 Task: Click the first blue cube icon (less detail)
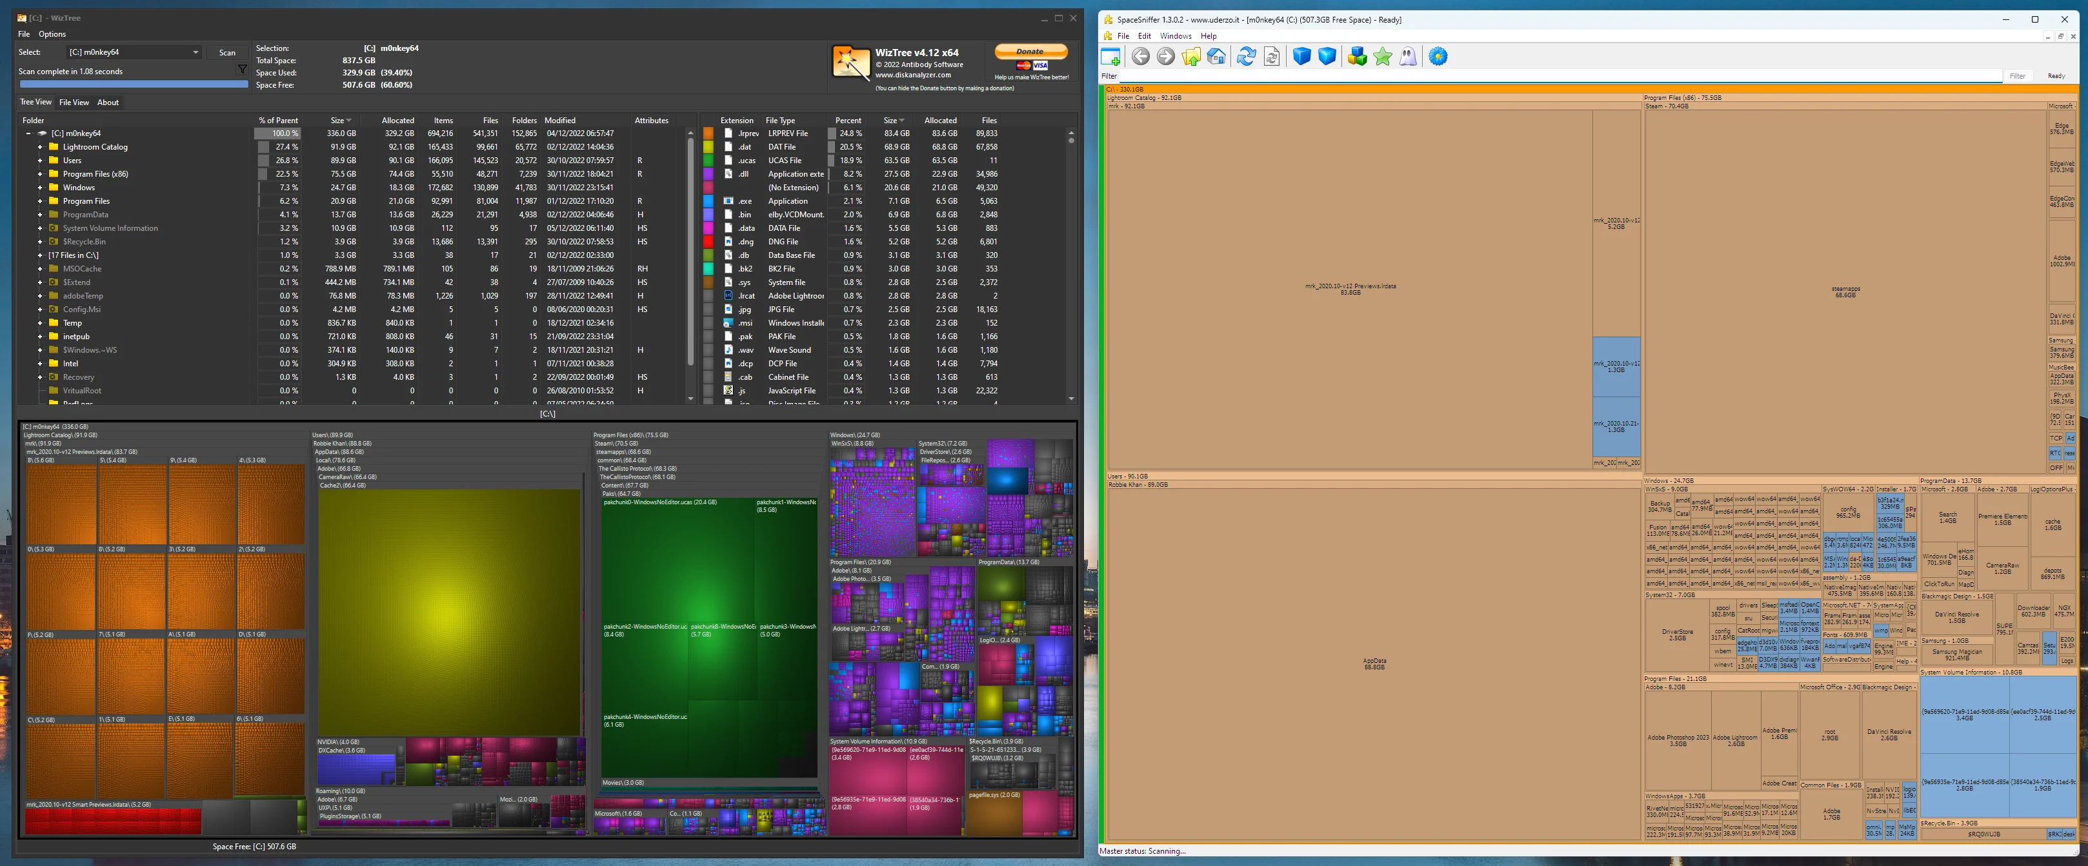pyautogui.click(x=1301, y=57)
